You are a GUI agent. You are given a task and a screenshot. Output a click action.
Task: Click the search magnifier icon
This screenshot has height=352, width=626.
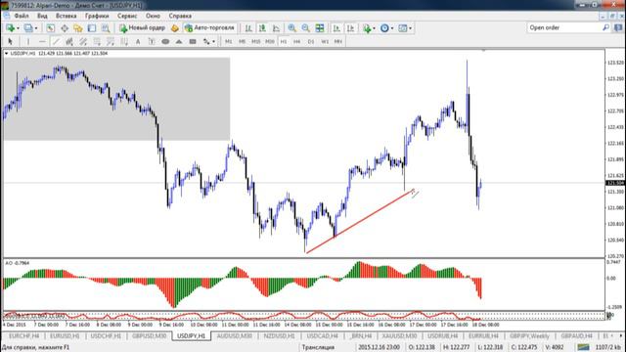605,27
